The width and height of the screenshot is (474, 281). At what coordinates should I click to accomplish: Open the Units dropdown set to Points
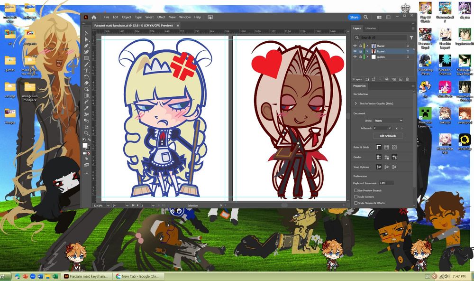pyautogui.click(x=388, y=121)
